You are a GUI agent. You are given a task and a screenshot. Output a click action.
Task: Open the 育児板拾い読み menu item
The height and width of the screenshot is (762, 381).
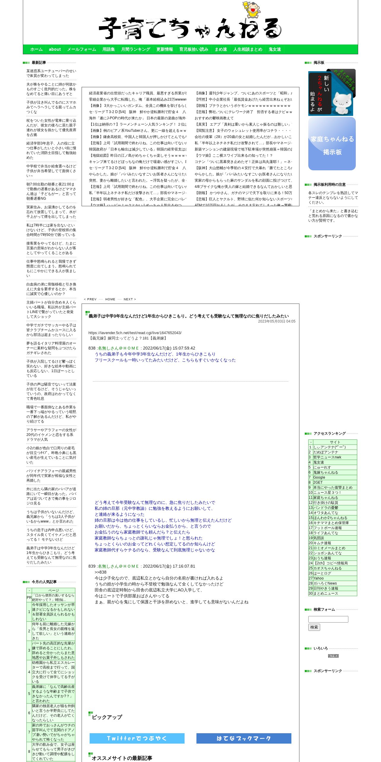point(194,49)
